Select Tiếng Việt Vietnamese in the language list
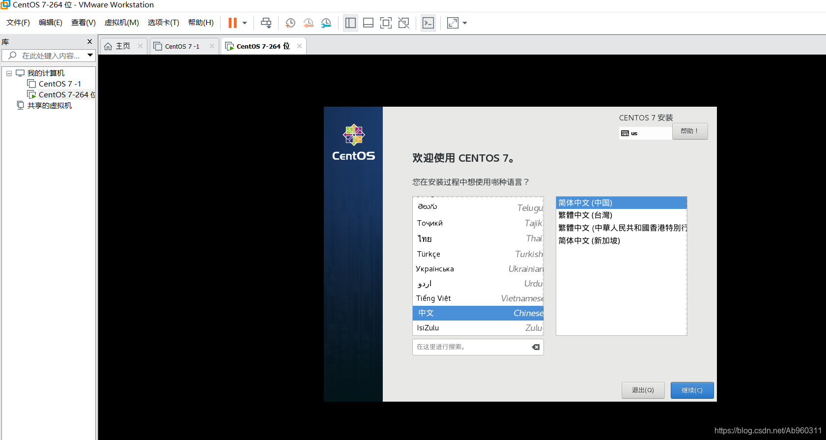The height and width of the screenshot is (440, 826). (478, 298)
